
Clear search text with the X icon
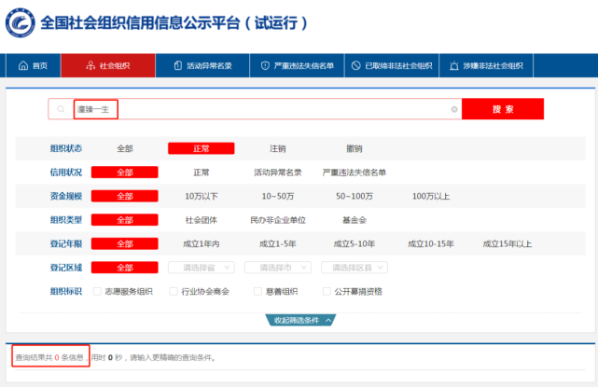point(454,110)
